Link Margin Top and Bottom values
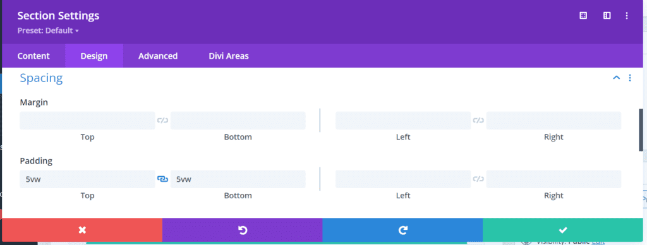 [x=162, y=121]
